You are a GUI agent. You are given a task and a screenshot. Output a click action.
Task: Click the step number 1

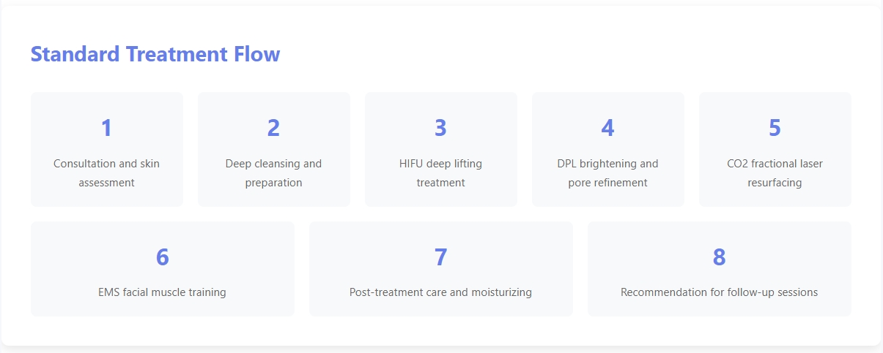106,128
